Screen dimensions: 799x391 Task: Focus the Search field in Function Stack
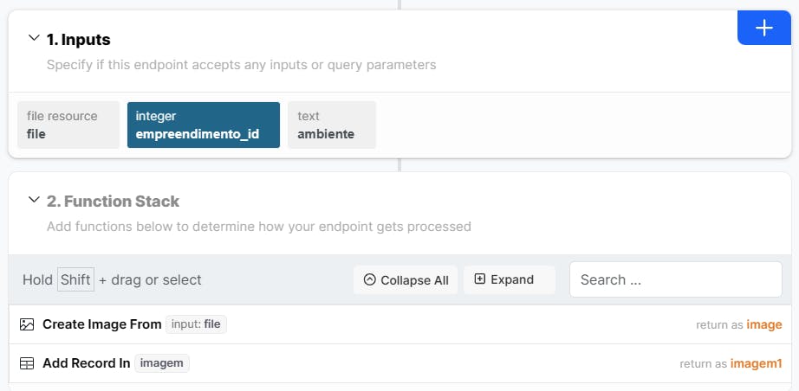tap(675, 279)
